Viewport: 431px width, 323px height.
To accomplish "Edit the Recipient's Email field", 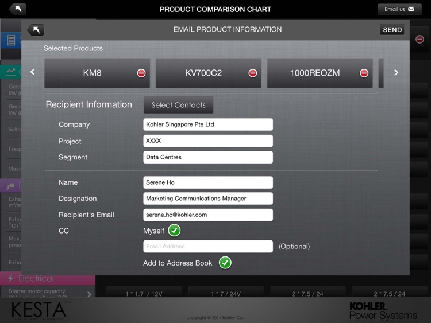I will pyautogui.click(x=208, y=215).
